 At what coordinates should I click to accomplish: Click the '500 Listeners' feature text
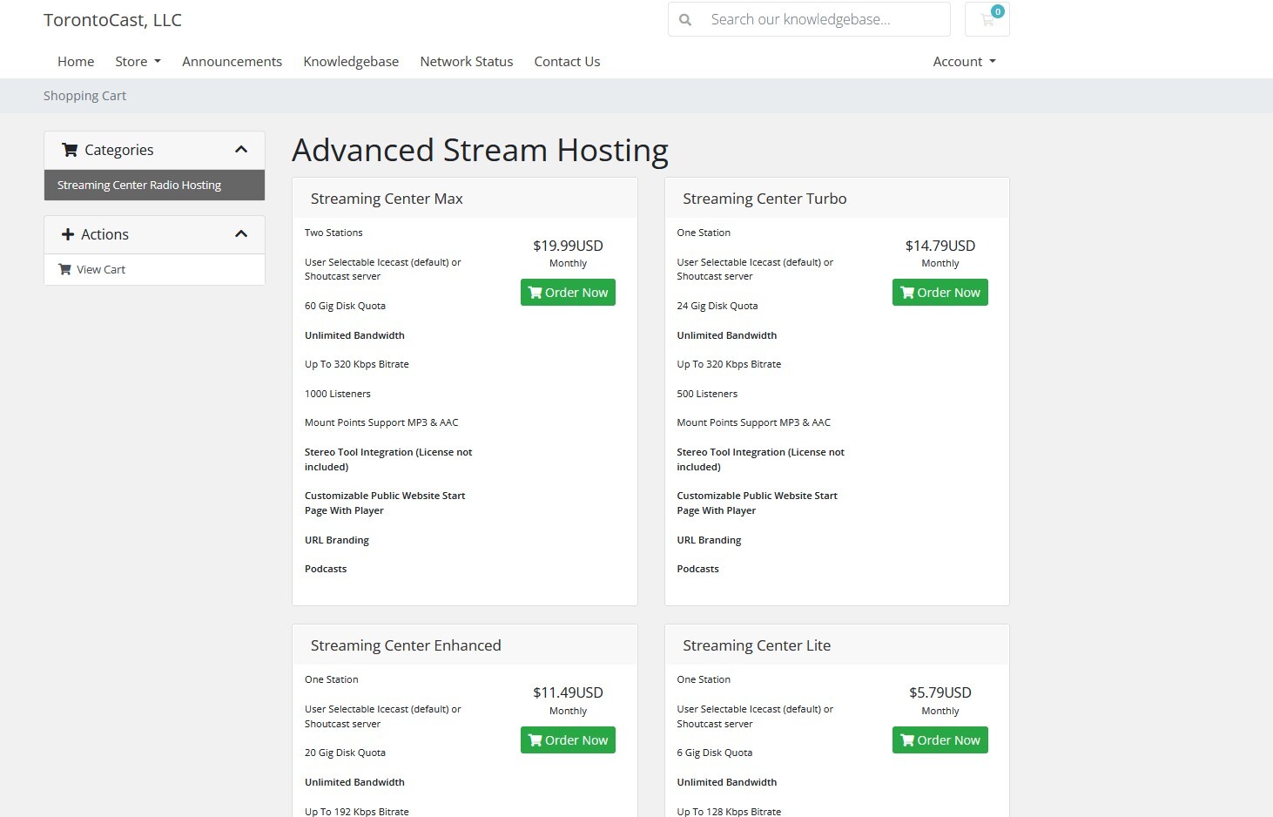(x=707, y=394)
